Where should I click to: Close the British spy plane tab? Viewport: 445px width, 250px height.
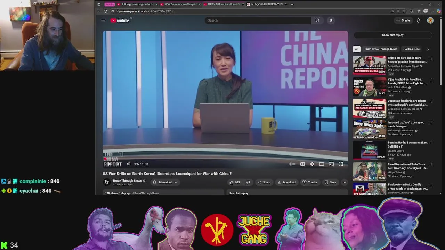(156, 4)
